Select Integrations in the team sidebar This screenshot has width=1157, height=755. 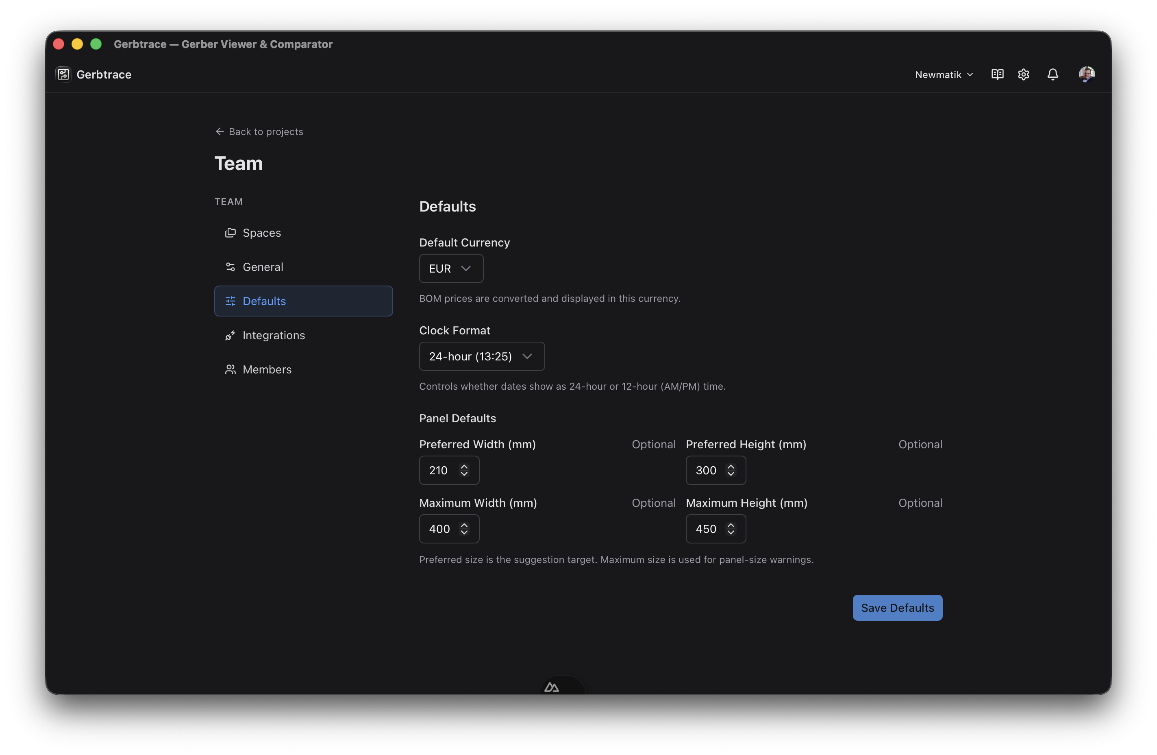click(x=303, y=335)
